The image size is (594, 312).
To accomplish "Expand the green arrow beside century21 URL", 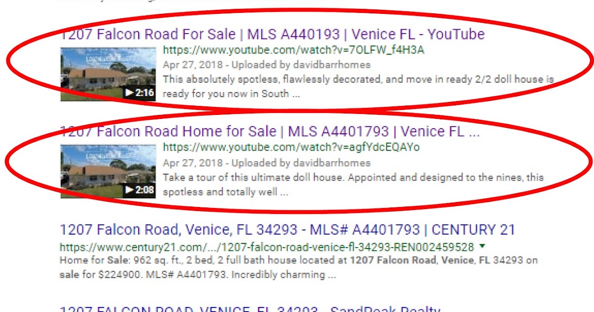I will click(x=482, y=246).
